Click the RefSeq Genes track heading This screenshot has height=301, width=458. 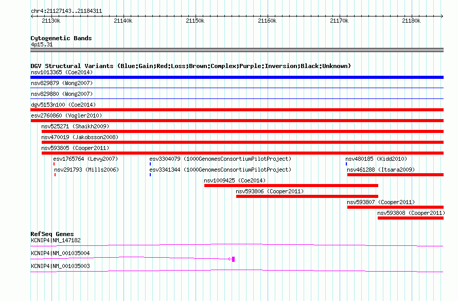point(52,234)
